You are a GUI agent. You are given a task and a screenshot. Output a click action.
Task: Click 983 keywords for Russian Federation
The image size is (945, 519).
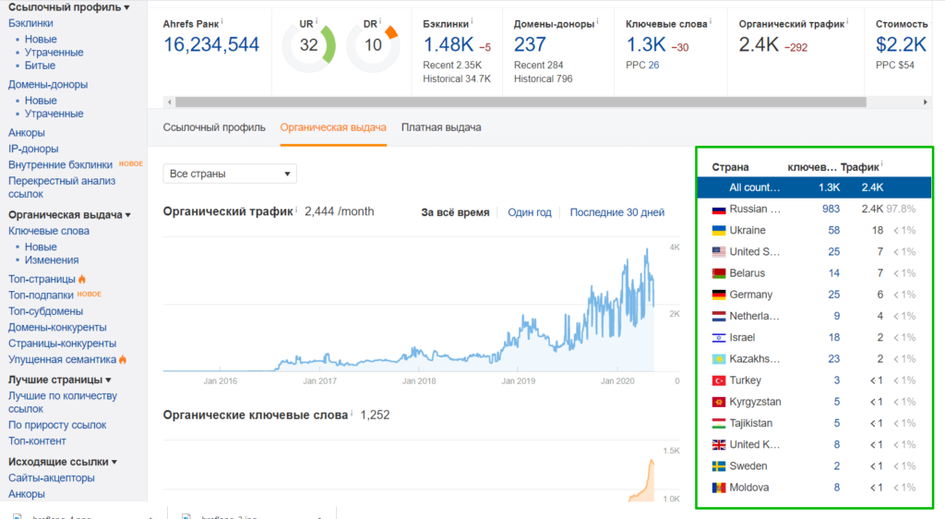tap(831, 209)
